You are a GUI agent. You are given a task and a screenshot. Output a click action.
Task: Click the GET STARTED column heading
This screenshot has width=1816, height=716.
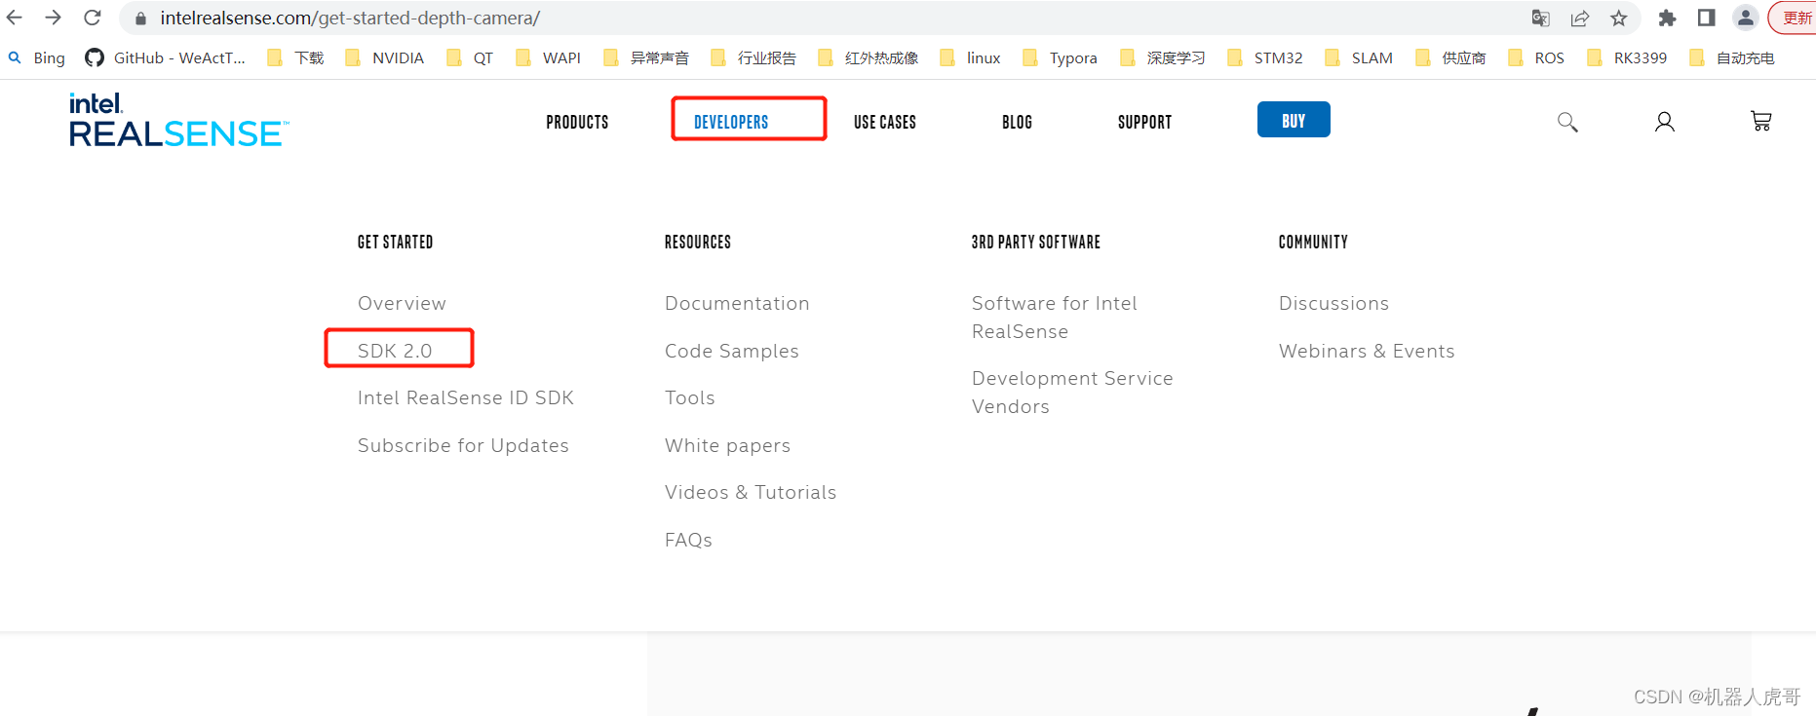point(395,242)
